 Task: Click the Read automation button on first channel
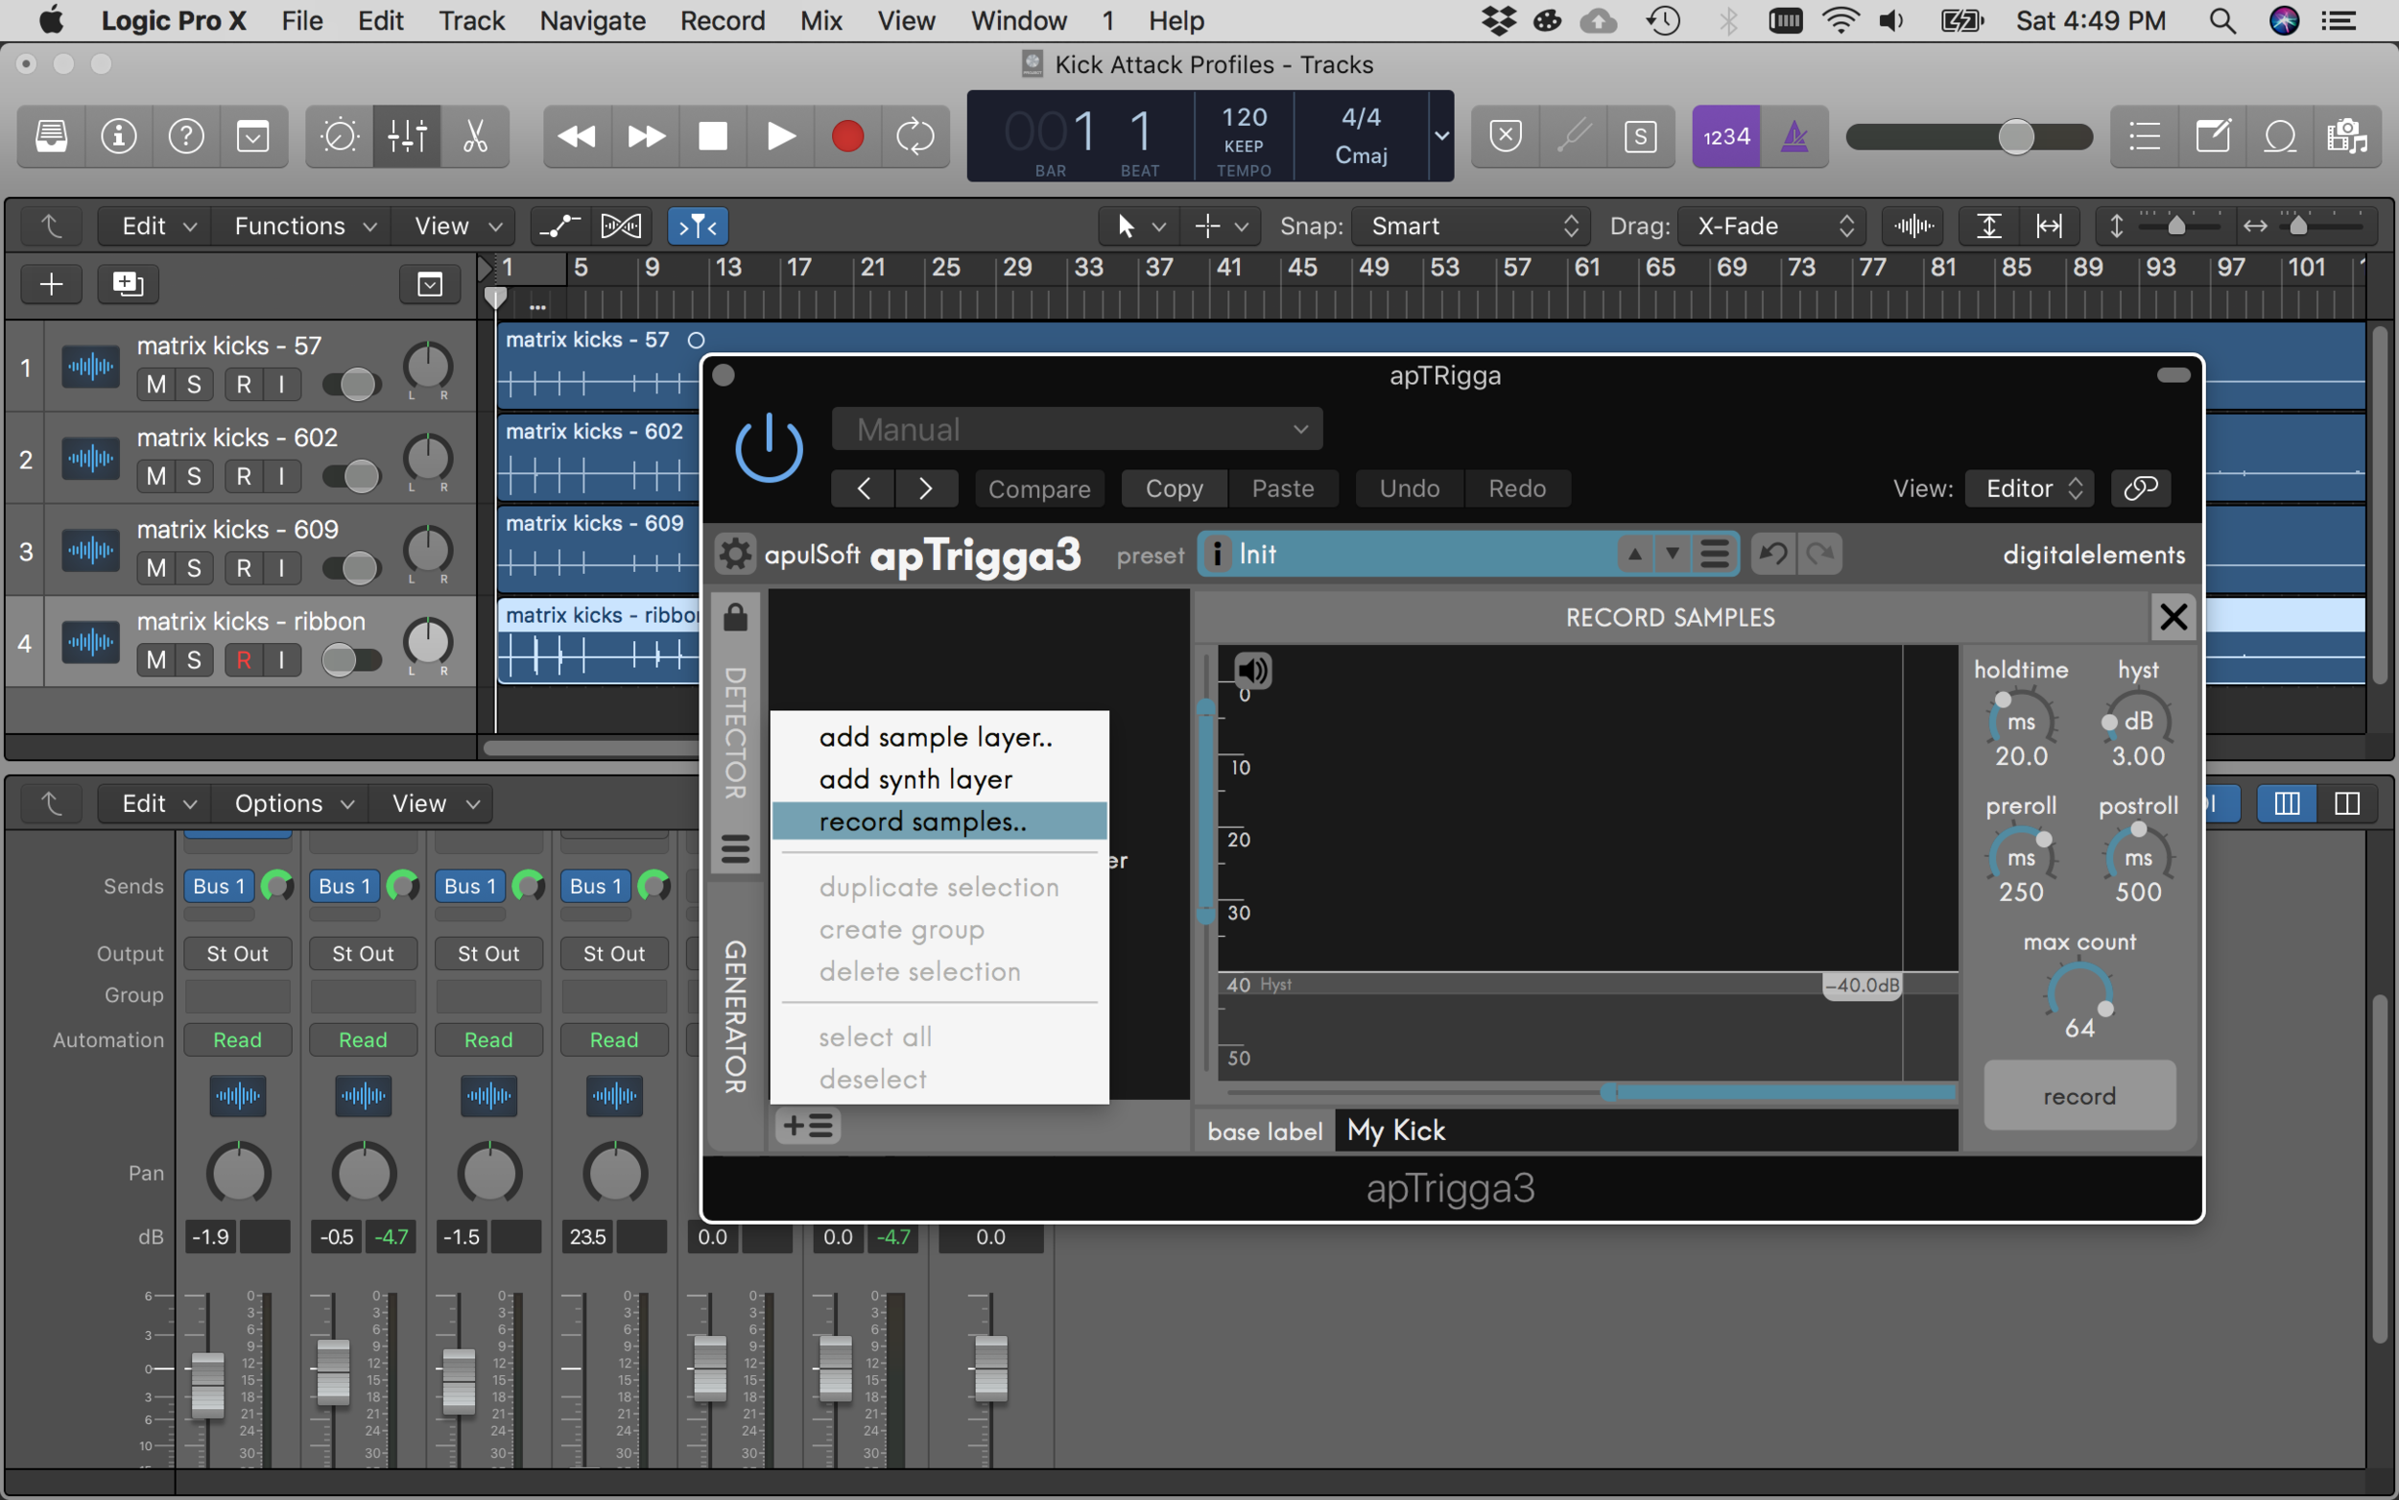point(238,1039)
